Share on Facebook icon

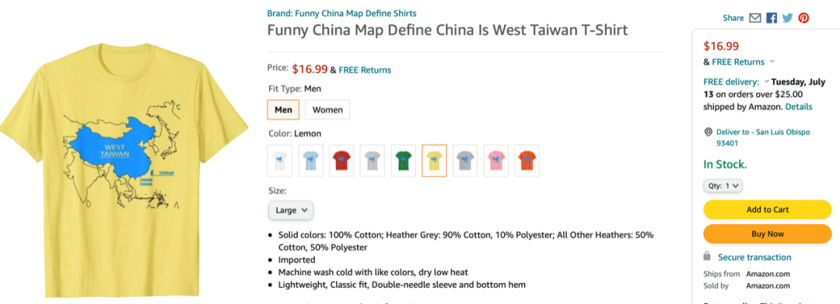[x=772, y=18]
